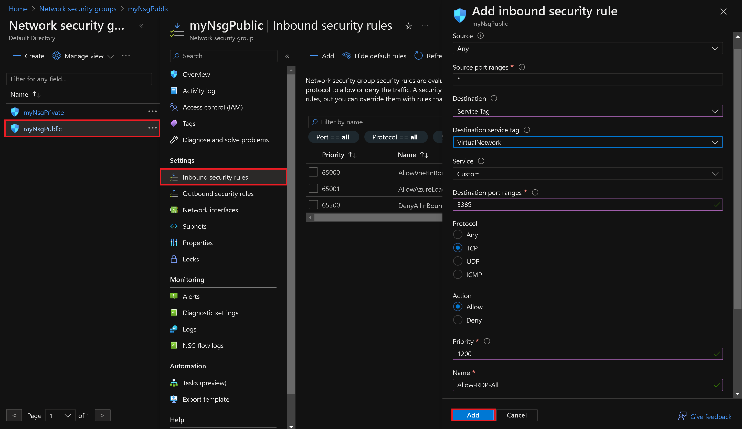Show the Priority info tooltip

(487, 341)
